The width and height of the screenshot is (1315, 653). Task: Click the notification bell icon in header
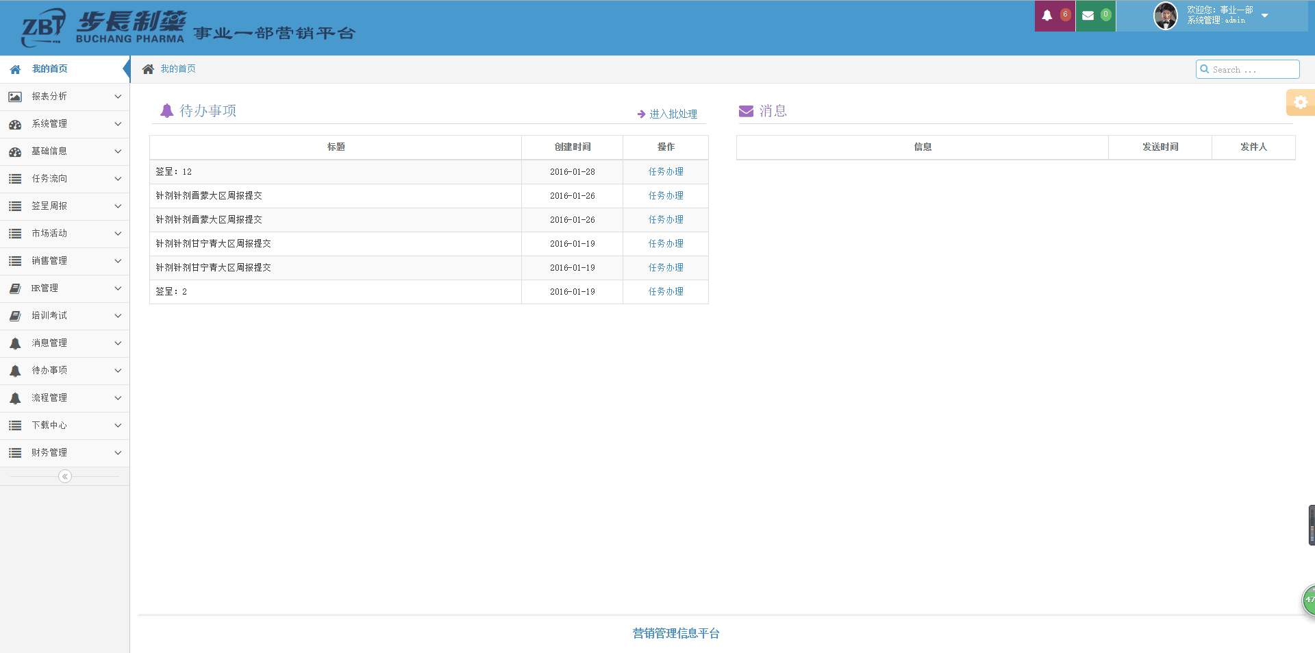1047,15
